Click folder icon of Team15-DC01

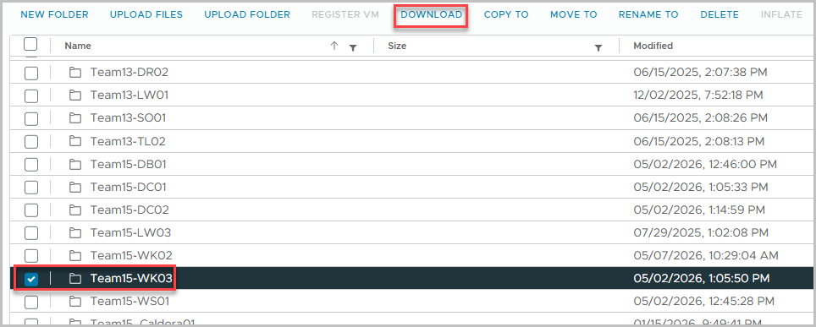click(75, 187)
